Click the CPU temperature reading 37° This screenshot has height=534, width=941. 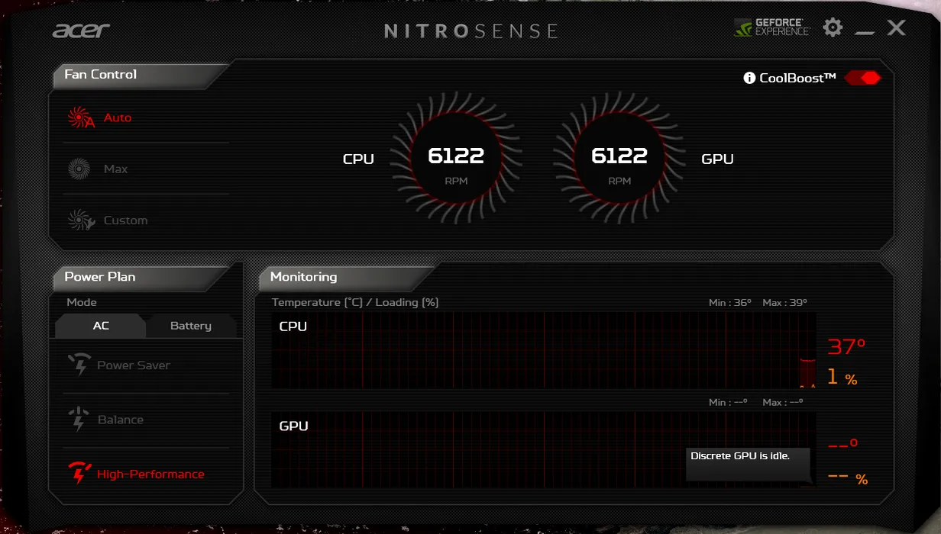pos(847,346)
